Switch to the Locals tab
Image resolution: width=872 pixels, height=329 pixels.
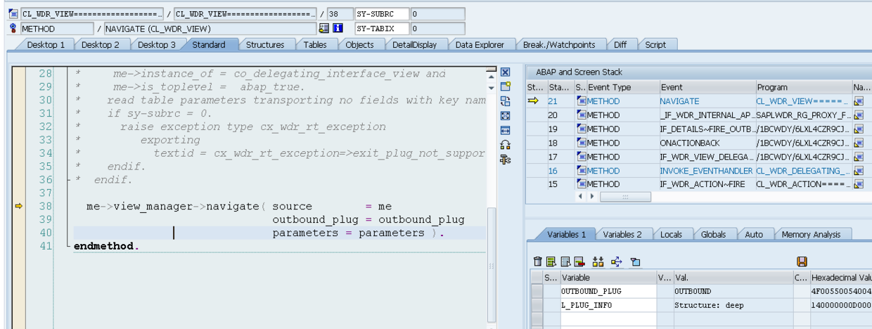(x=672, y=234)
